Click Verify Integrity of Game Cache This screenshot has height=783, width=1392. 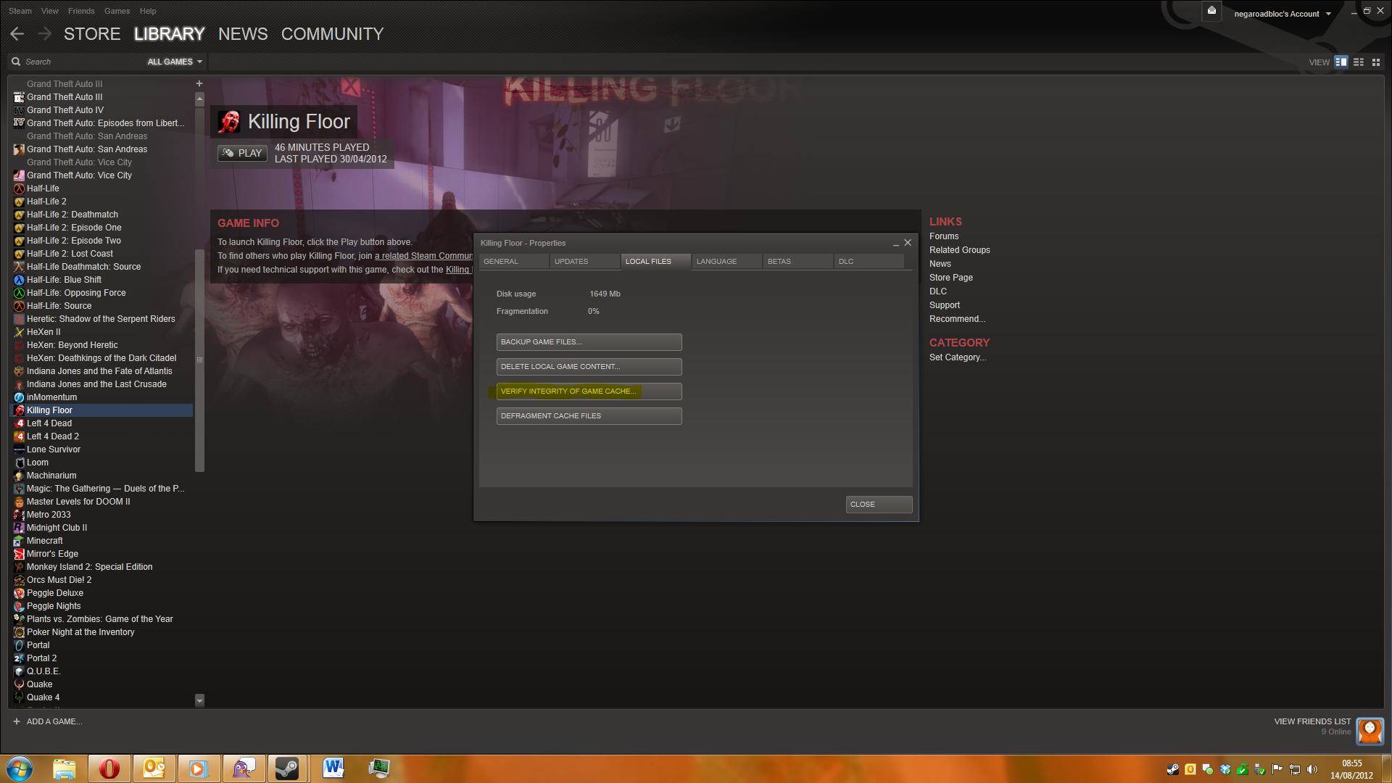click(589, 391)
